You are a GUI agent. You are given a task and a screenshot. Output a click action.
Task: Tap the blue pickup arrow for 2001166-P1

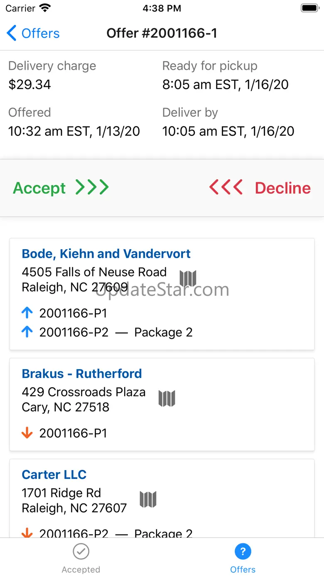tap(27, 313)
